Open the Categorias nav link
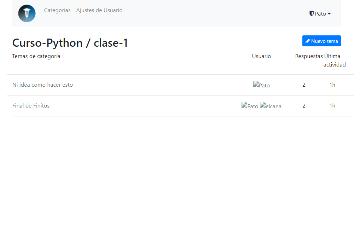354x242 pixels. click(57, 10)
